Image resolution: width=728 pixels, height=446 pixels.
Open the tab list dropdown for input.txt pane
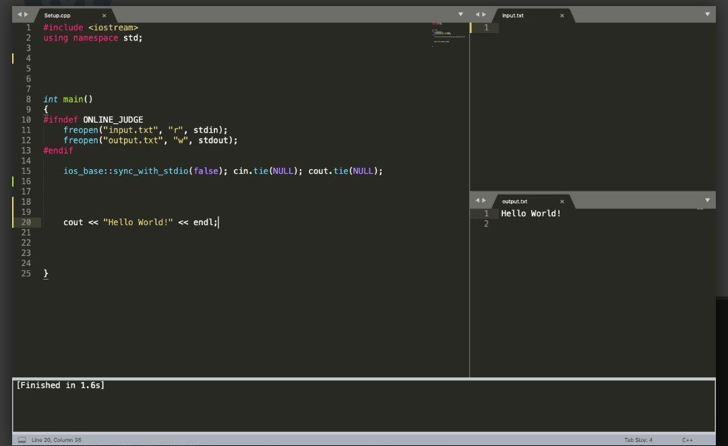(707, 14)
